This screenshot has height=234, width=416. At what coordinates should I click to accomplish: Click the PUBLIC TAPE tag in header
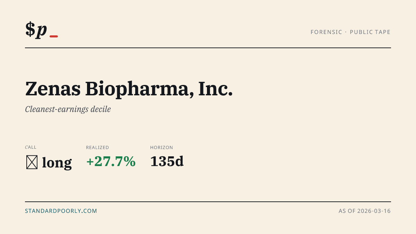coord(370,32)
